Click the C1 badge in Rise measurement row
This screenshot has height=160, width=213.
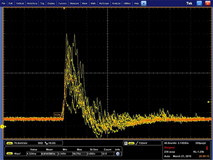10,154
